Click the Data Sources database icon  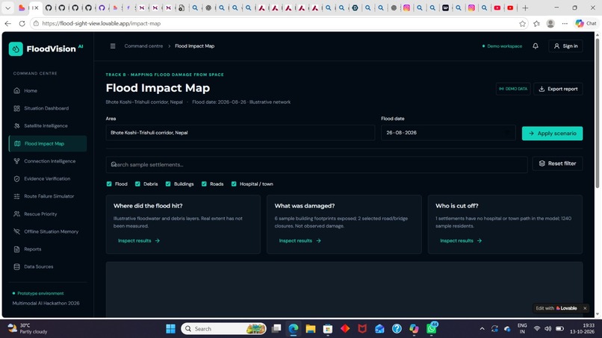tap(16, 266)
